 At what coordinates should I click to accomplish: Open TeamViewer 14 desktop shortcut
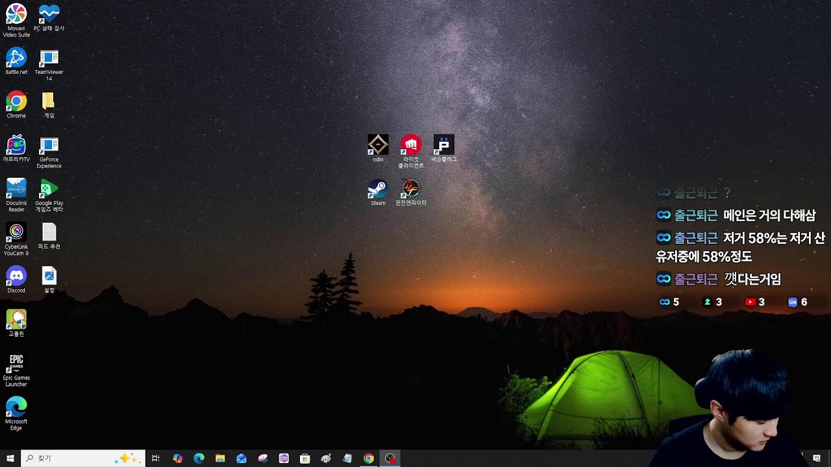coord(49,65)
